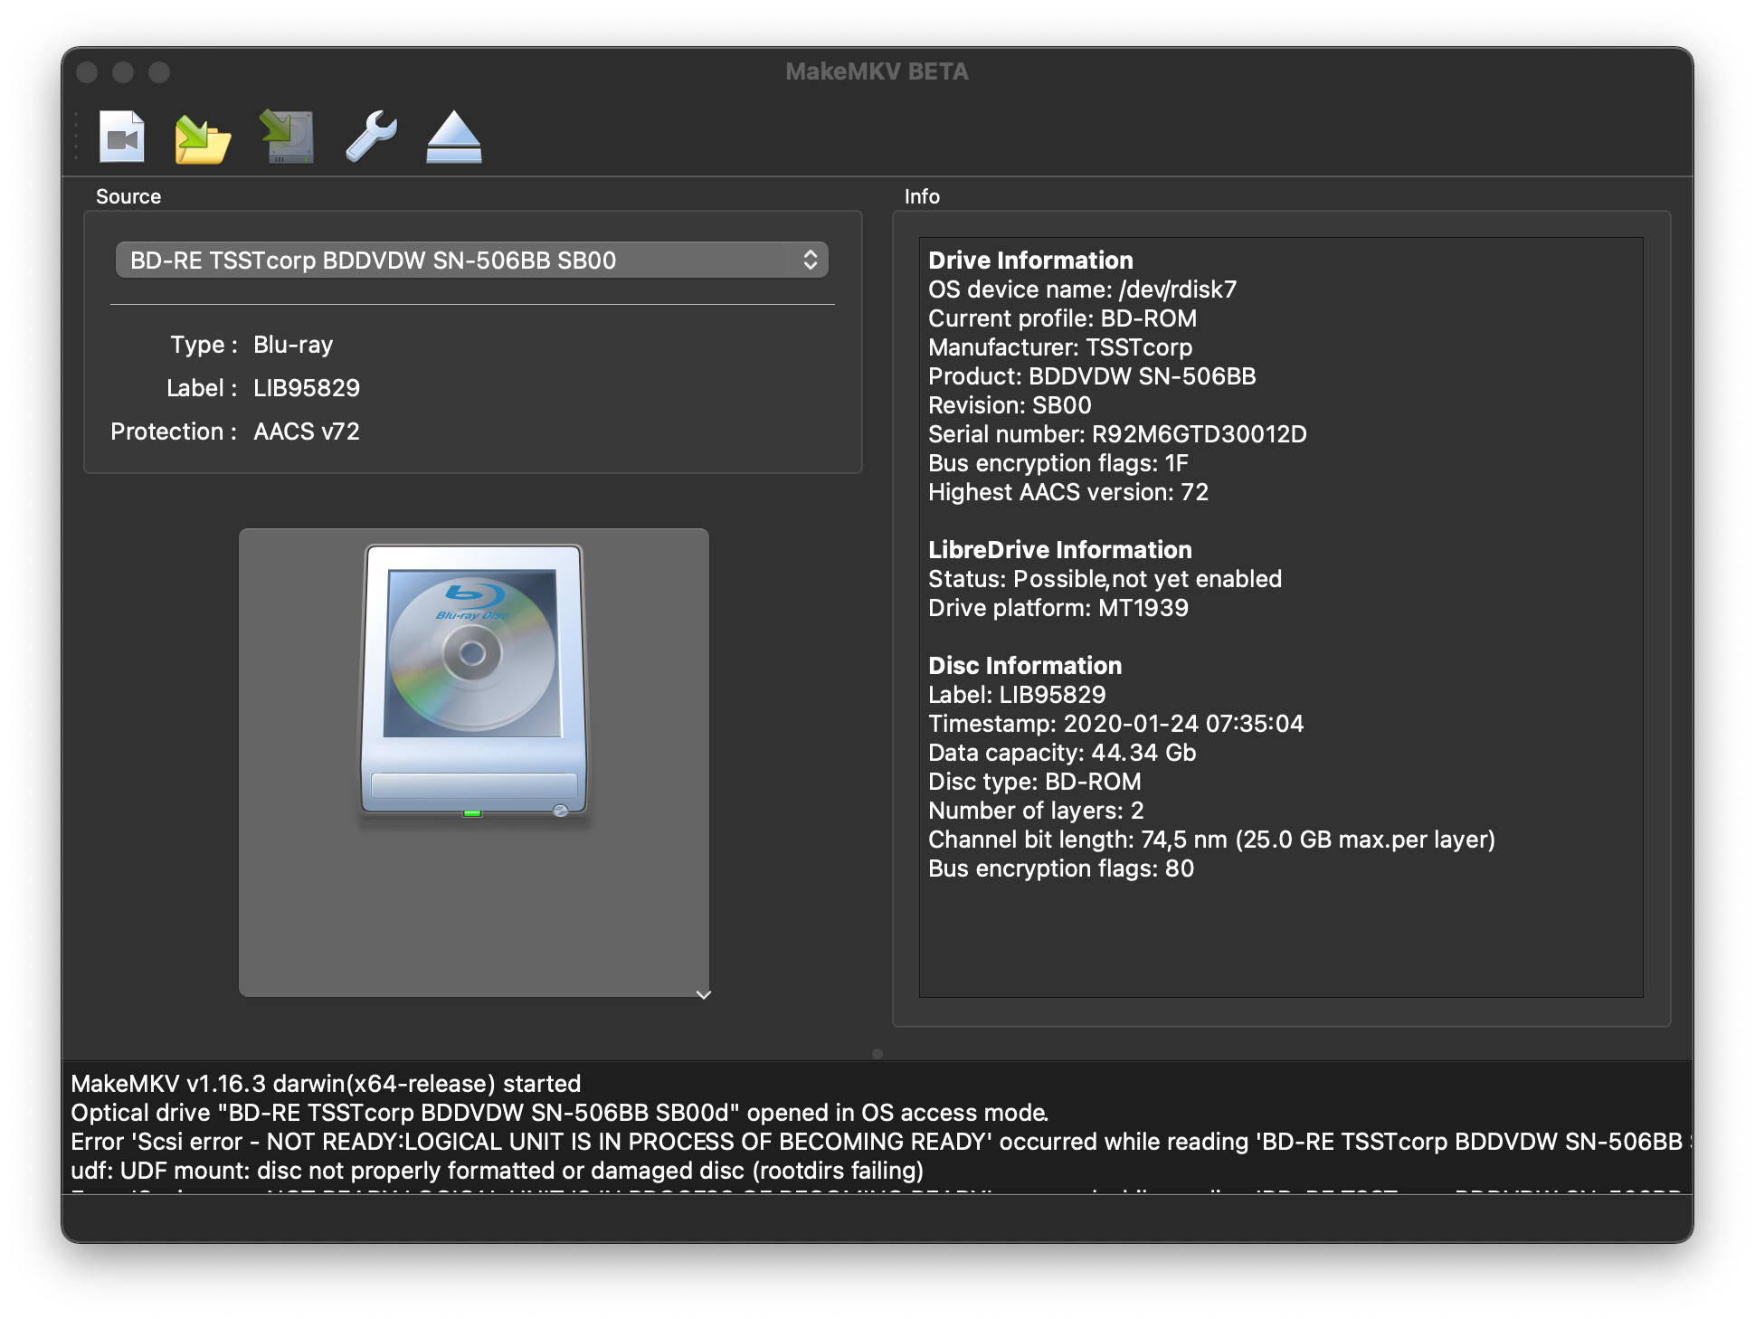This screenshot has width=1755, height=1319.
Task: Click the up-down arrows on drive selector
Action: [810, 261]
